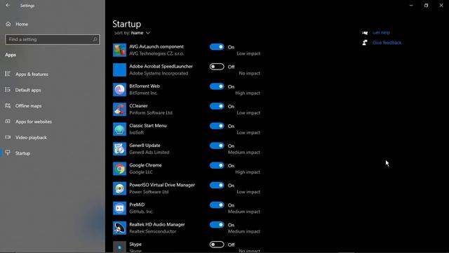Click 'Medium impact' label for Gener8 Update
The width and height of the screenshot is (449, 253).
[244, 153]
